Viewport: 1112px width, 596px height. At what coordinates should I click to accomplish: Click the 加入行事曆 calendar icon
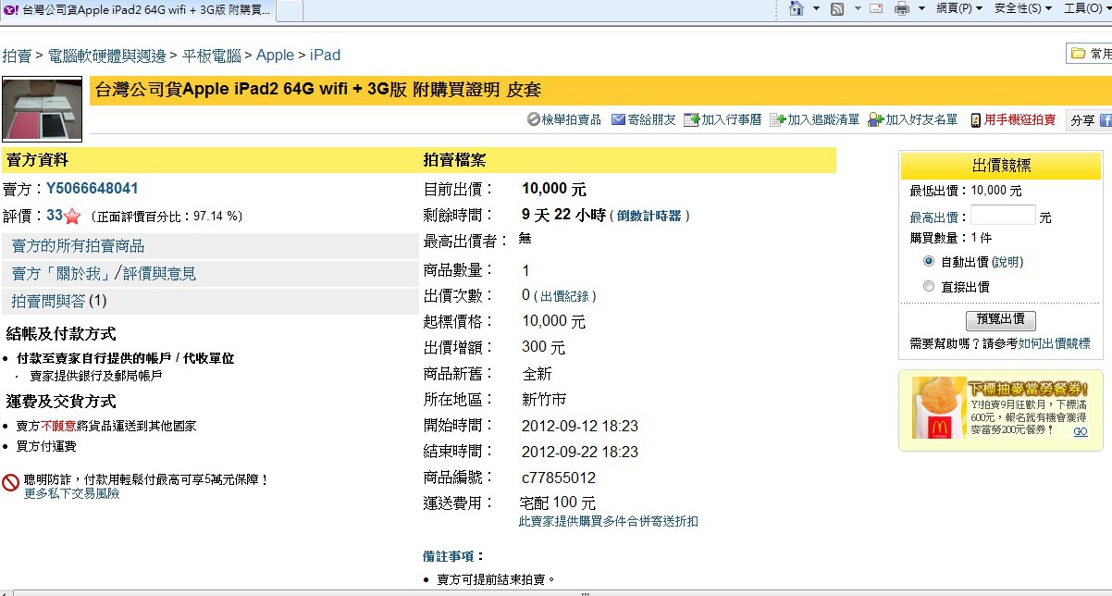tap(691, 119)
